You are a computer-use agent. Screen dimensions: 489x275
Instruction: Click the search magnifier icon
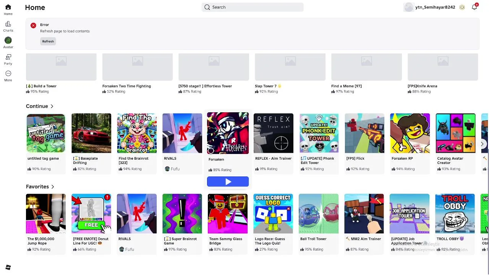point(207,7)
